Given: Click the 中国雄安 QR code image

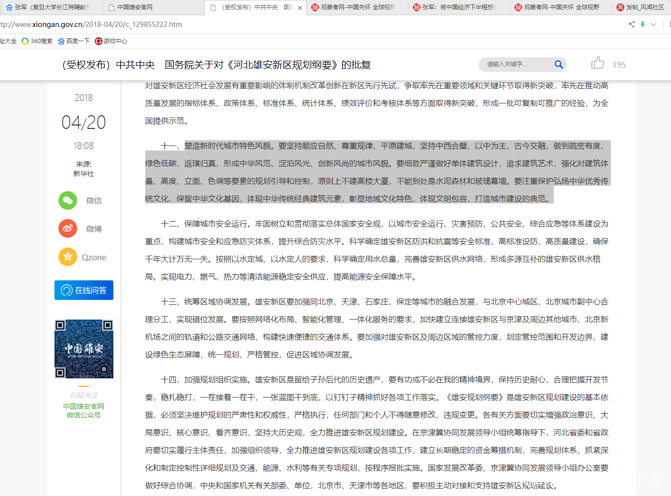Looking at the screenshot, I should tap(84, 349).
